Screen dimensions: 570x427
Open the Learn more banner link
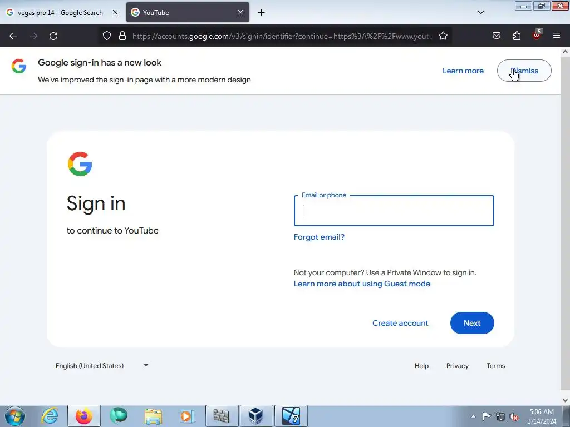(463, 71)
